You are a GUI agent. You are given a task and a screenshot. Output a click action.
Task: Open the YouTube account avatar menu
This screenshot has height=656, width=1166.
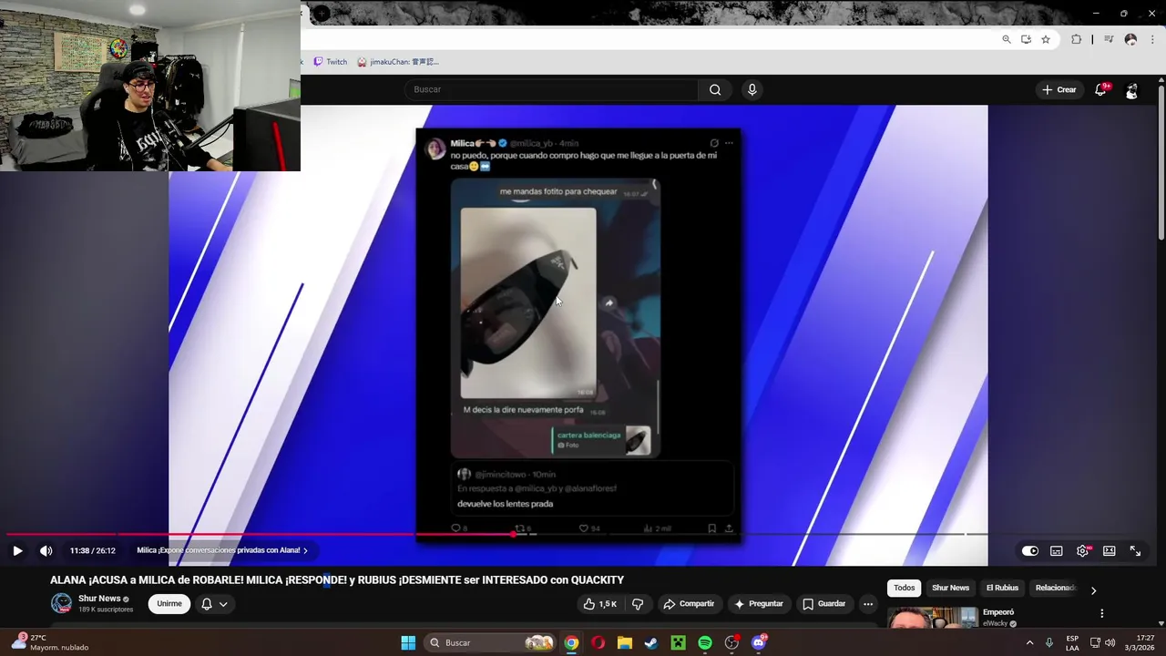(x=1131, y=90)
